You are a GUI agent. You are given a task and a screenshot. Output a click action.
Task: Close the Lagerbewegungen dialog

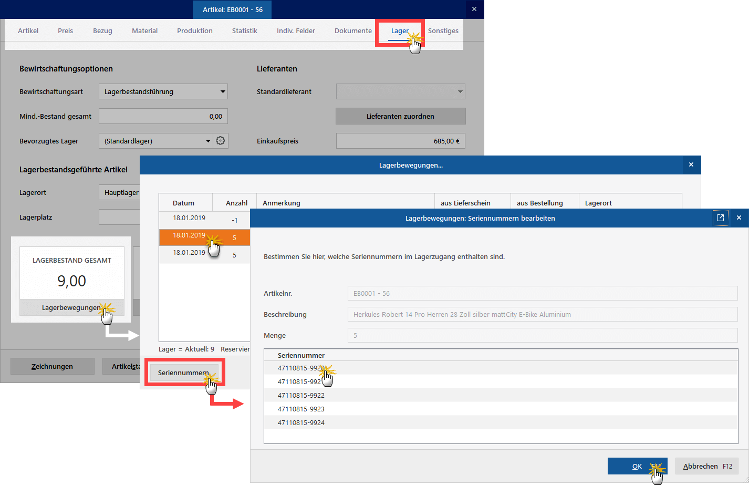point(691,165)
